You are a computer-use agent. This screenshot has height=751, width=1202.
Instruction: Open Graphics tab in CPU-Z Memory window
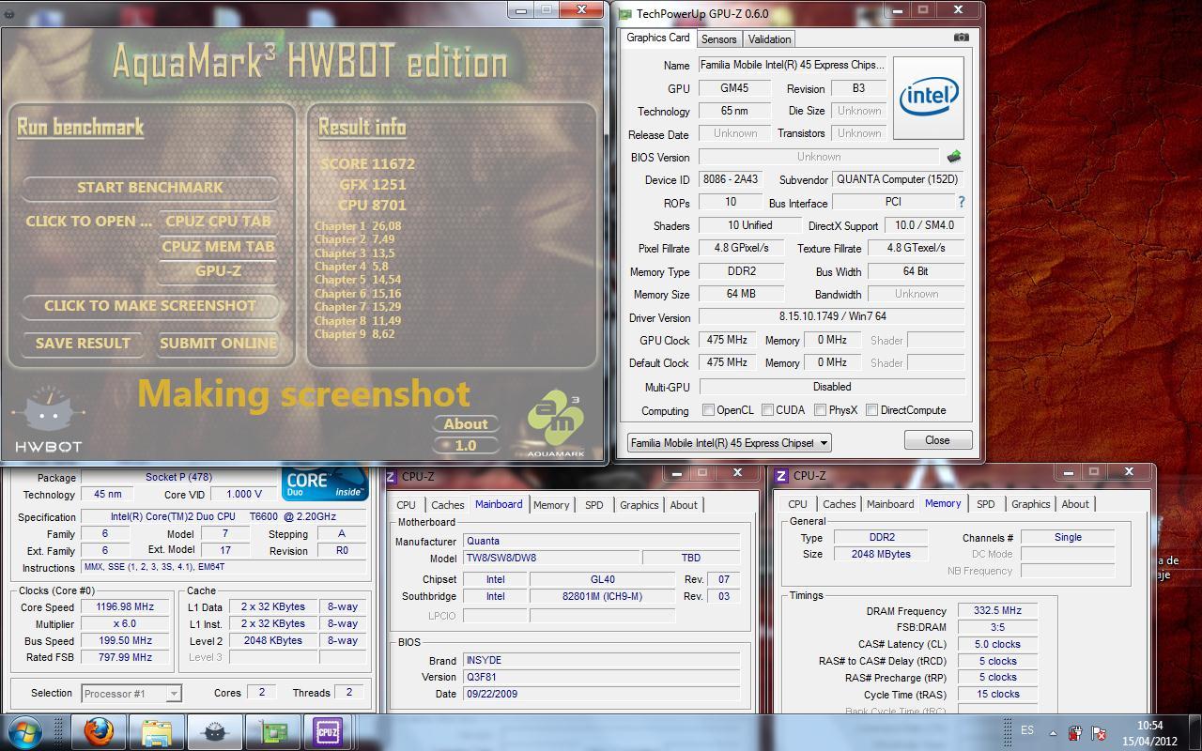(x=1030, y=504)
